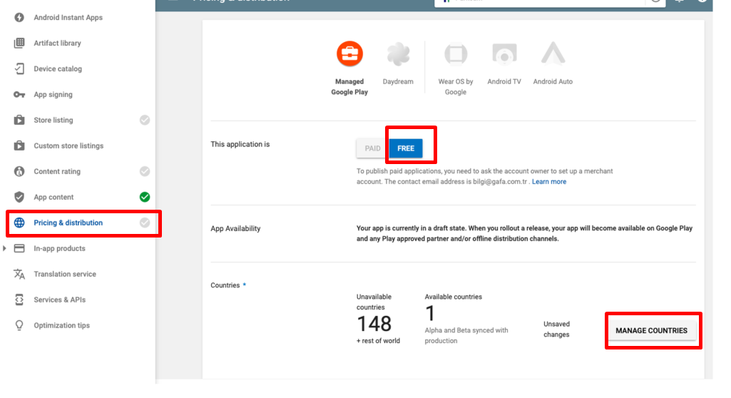Expand the In-app products submenu arrow
Image resolution: width=731 pixels, height=398 pixels.
[x=5, y=248]
